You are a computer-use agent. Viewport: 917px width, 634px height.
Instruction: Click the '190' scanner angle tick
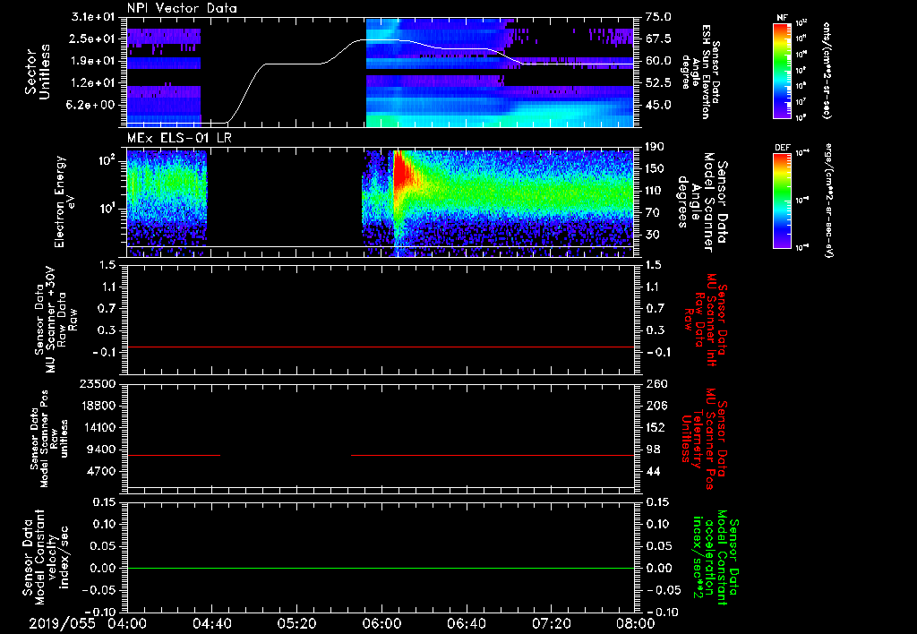pos(656,147)
